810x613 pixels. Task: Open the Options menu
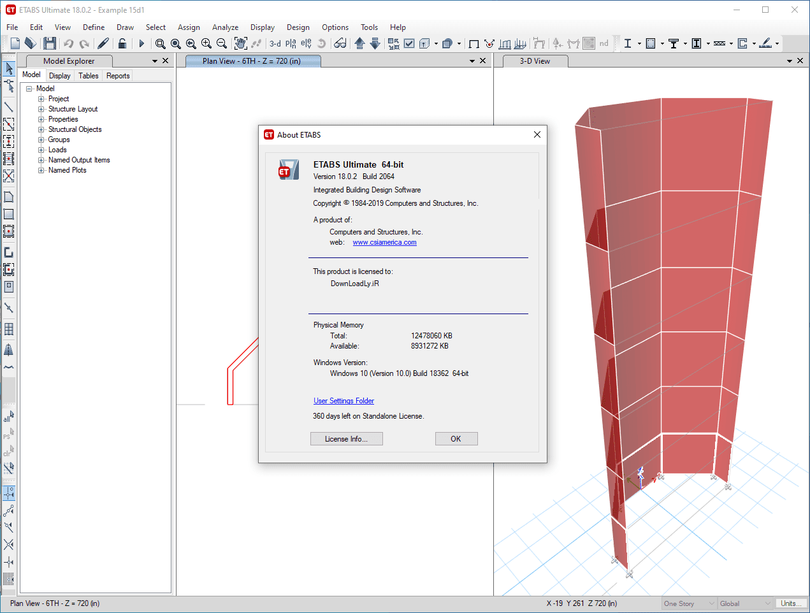pos(335,27)
